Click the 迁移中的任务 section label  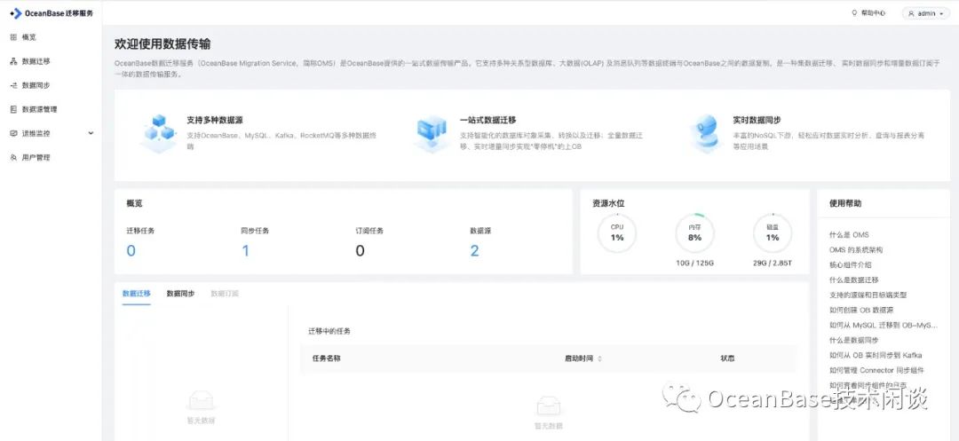pyautogui.click(x=329, y=331)
